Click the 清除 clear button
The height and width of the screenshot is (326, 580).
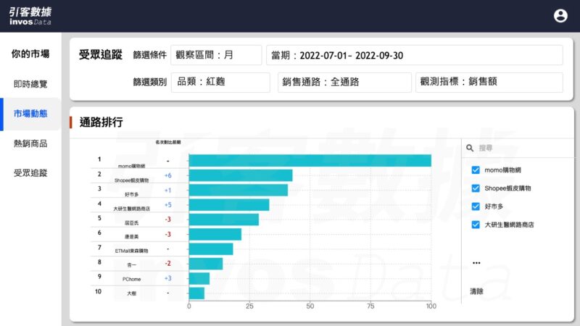476,291
